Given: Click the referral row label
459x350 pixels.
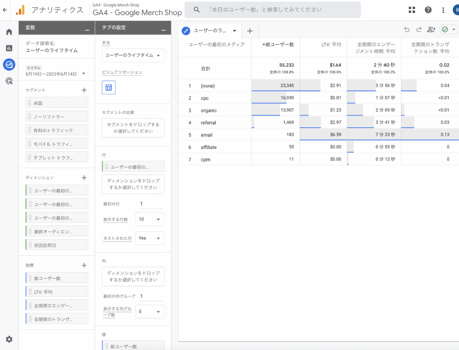Looking at the screenshot, I should click(x=208, y=123).
